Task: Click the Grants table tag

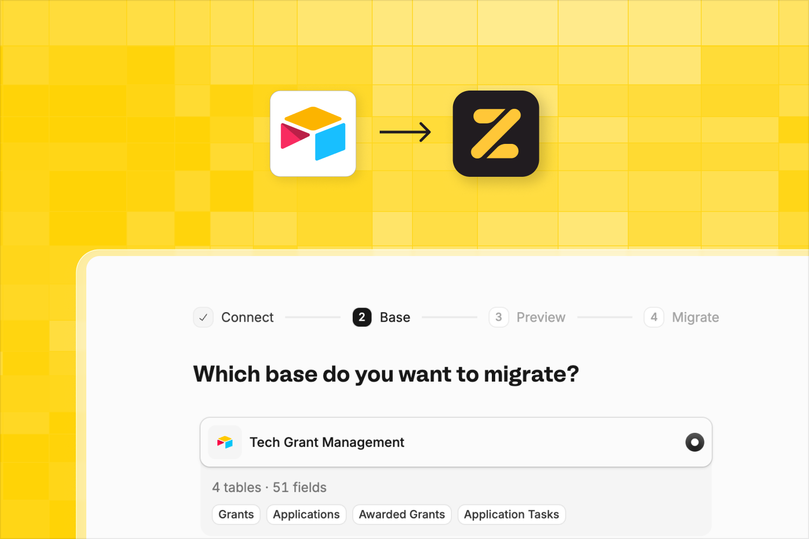Action: [x=236, y=514]
